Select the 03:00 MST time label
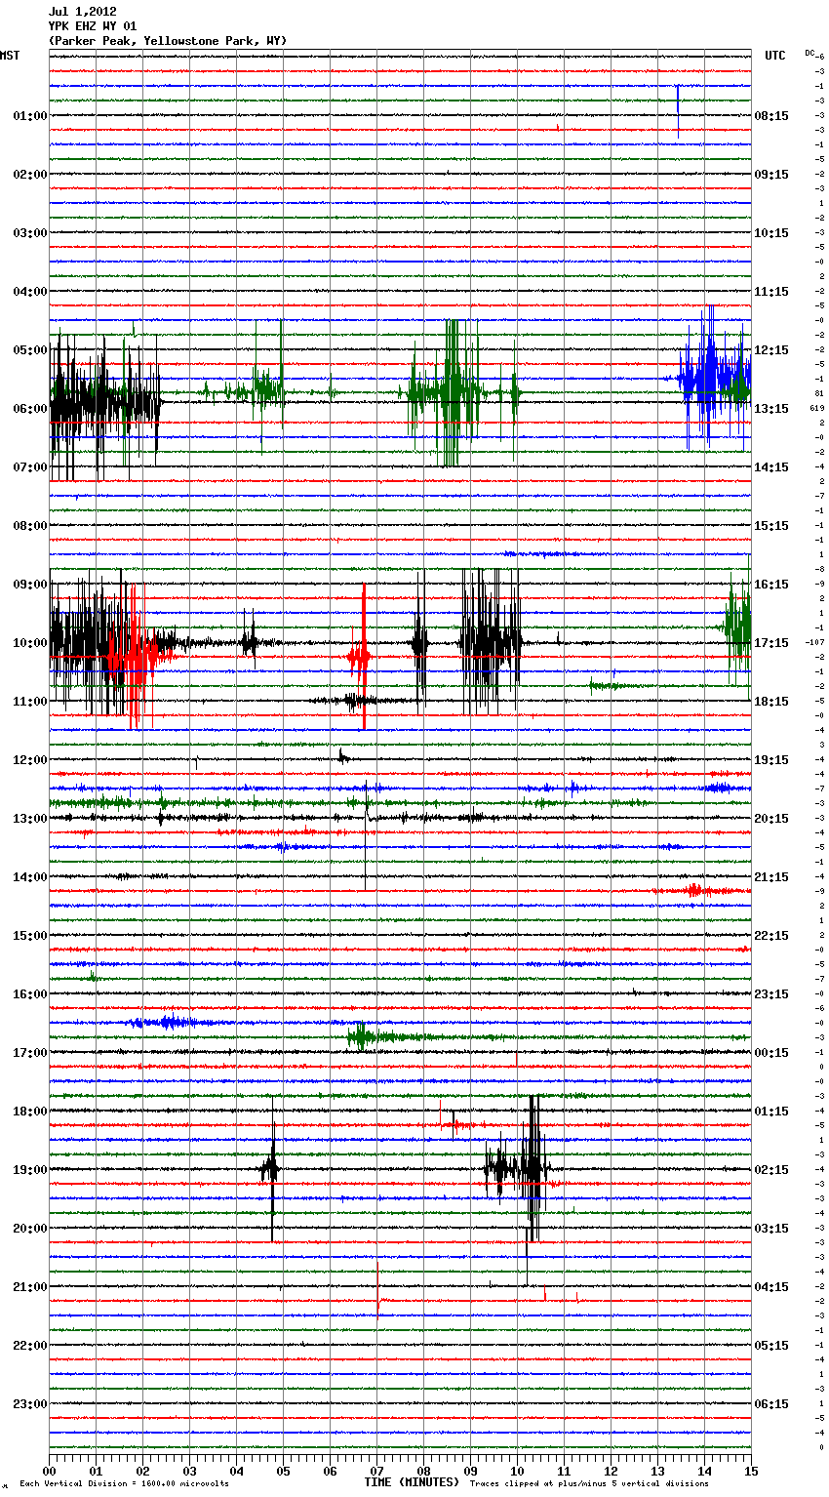The image size is (829, 1497). point(29,233)
